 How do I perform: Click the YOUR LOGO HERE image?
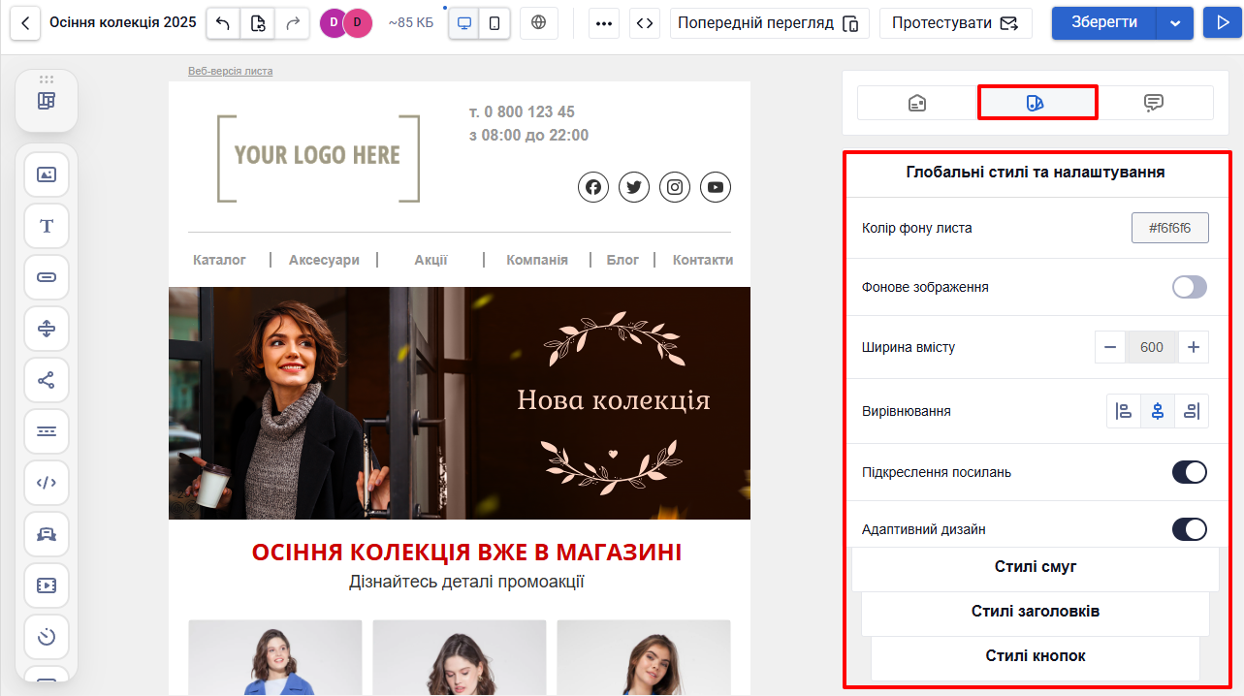(x=318, y=158)
